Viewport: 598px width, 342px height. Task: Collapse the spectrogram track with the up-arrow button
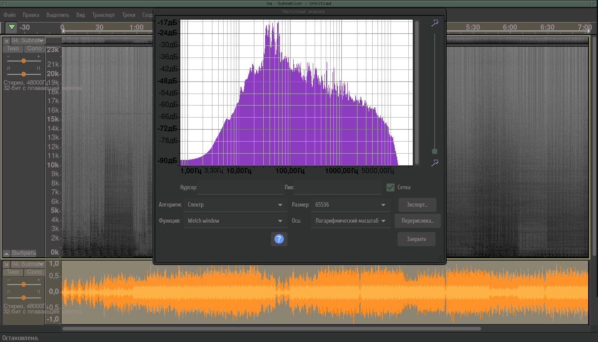click(x=6, y=253)
